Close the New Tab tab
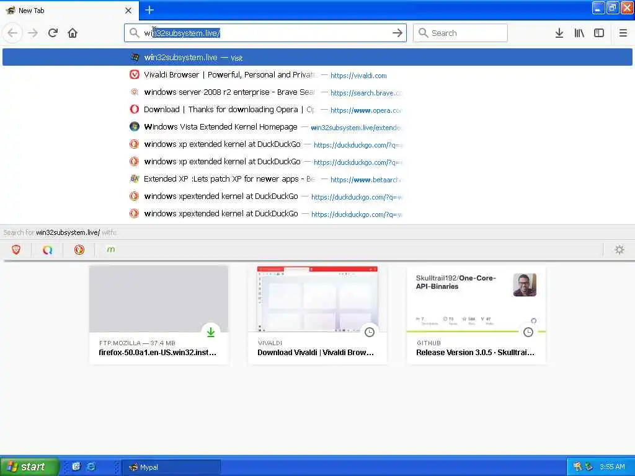 (128, 11)
